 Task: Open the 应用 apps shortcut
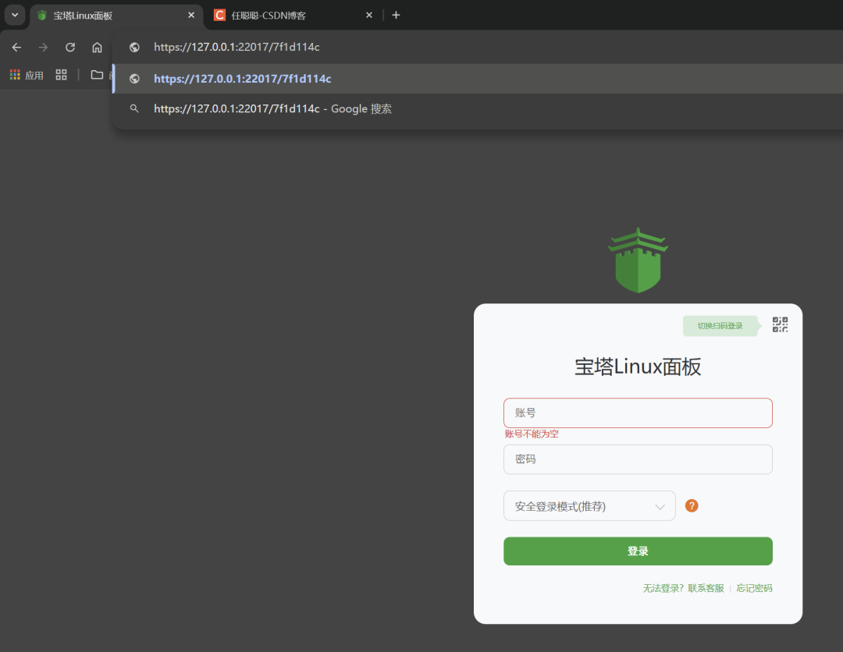[27, 75]
